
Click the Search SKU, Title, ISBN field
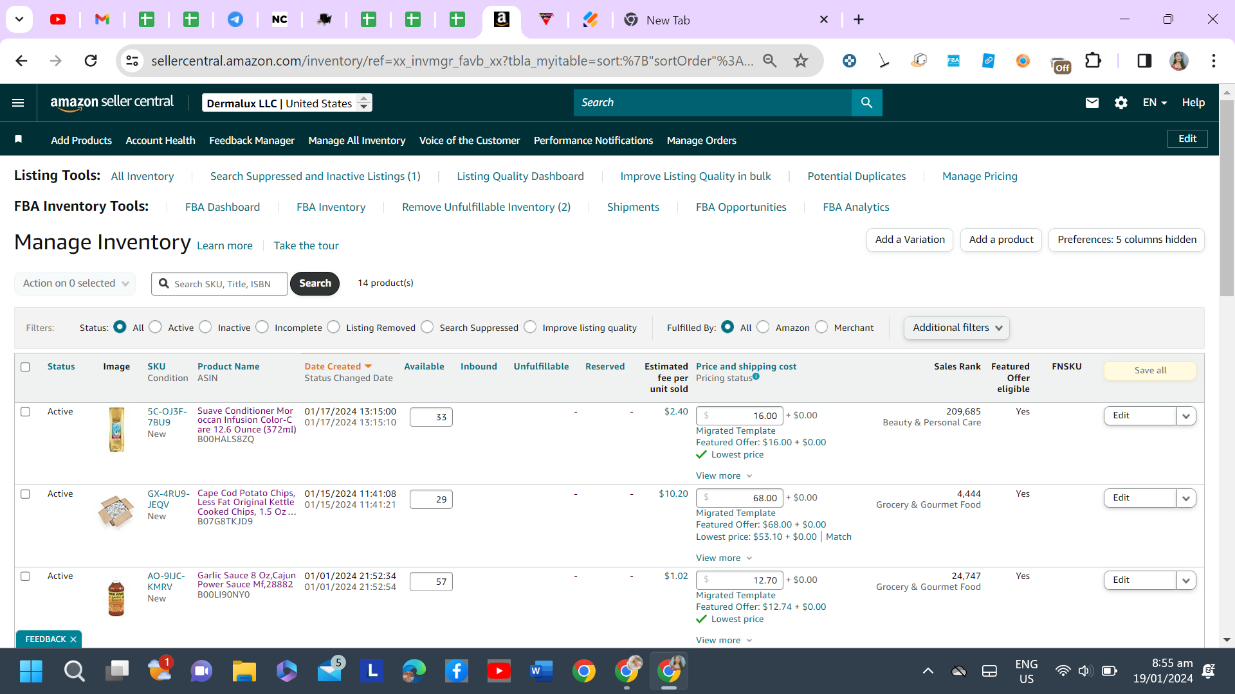219,283
